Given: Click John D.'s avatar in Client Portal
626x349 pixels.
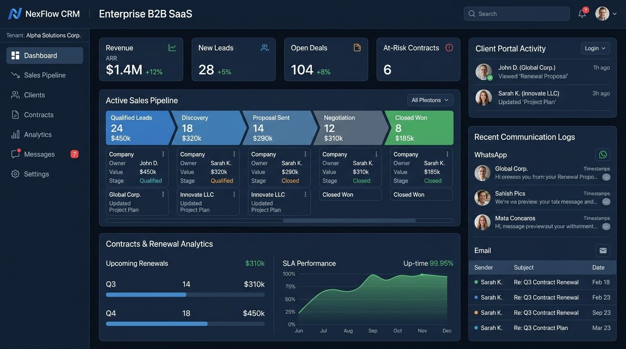Looking at the screenshot, I should 484,72.
